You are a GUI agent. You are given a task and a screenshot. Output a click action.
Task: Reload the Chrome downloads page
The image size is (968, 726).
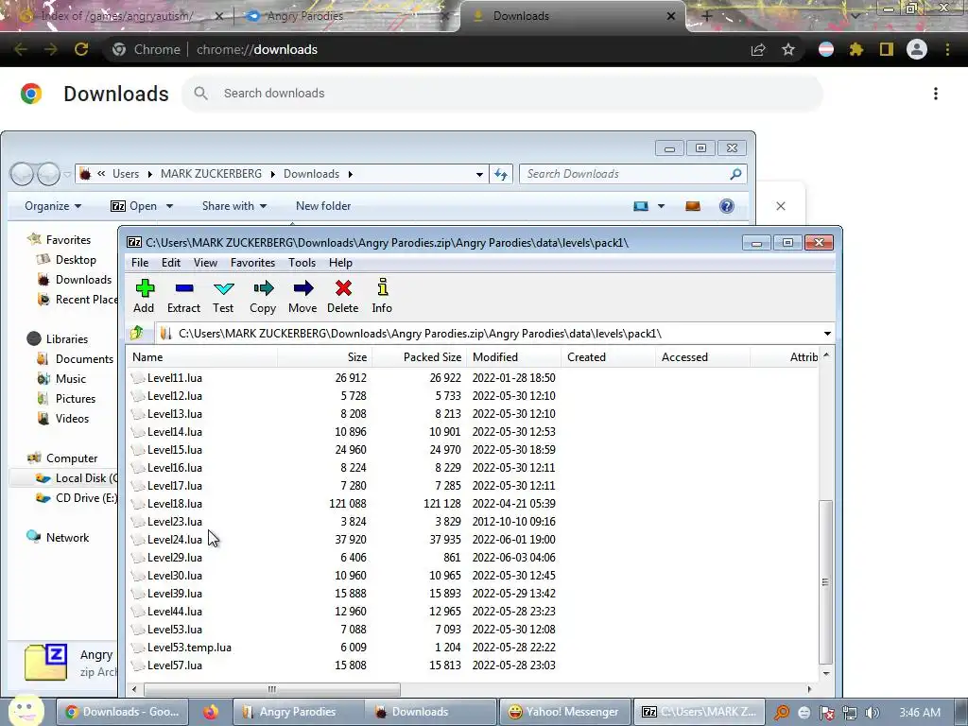pyautogui.click(x=81, y=49)
